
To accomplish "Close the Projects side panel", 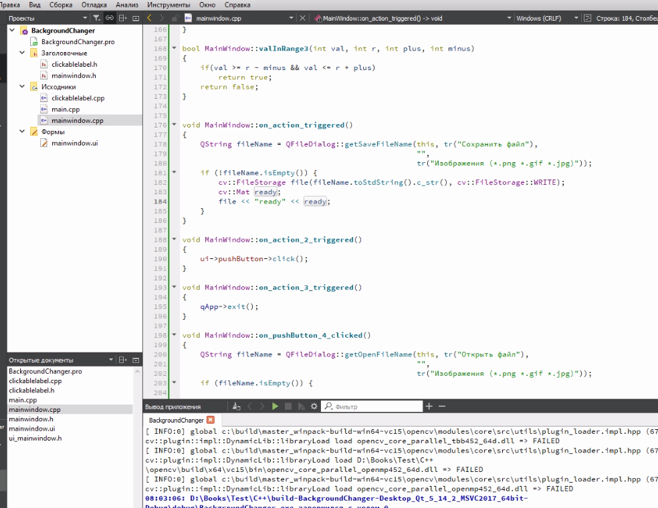I will (x=136, y=18).
